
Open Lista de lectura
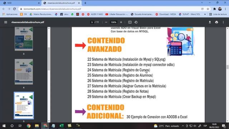[x=218, y=14]
